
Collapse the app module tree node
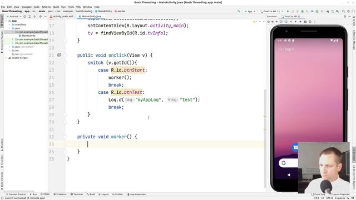(x=6, y=21)
